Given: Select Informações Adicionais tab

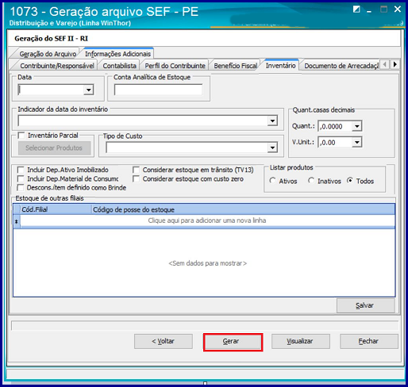Looking at the screenshot, I should tap(117, 54).
